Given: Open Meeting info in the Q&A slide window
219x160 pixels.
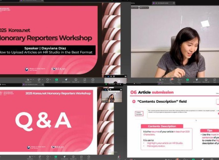Looking at the screenshot, I should pos(73,157).
